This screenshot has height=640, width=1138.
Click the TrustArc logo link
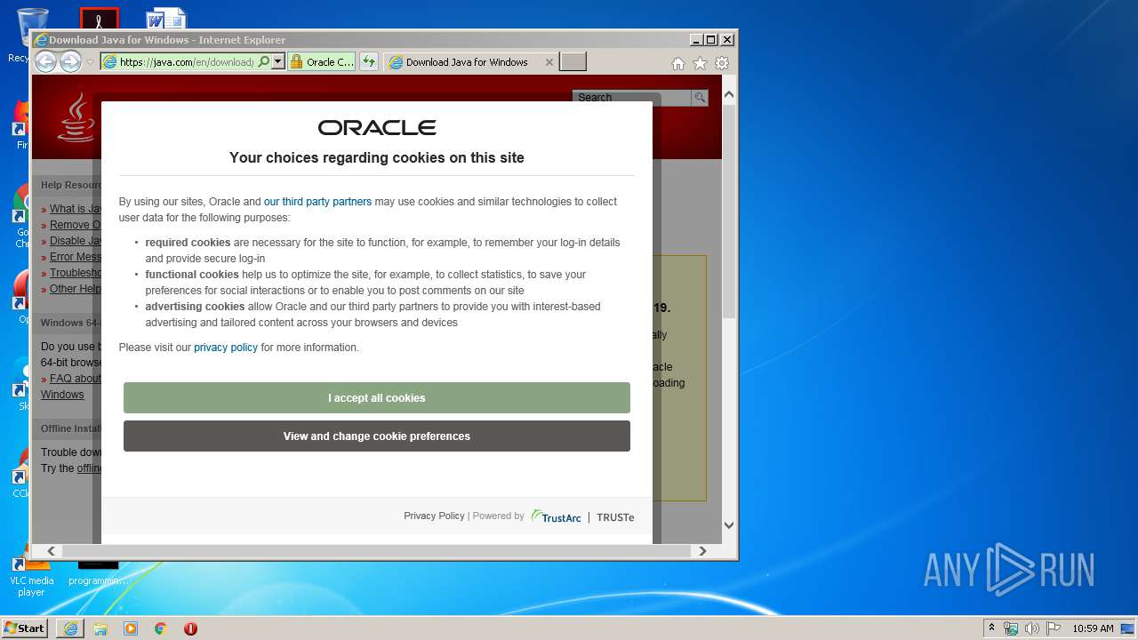point(557,516)
